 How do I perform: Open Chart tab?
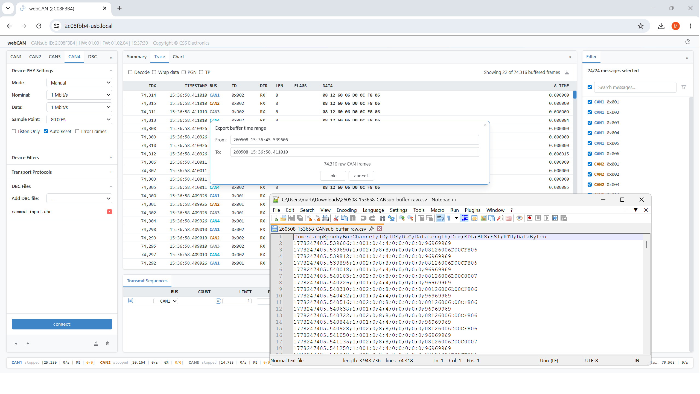(178, 57)
